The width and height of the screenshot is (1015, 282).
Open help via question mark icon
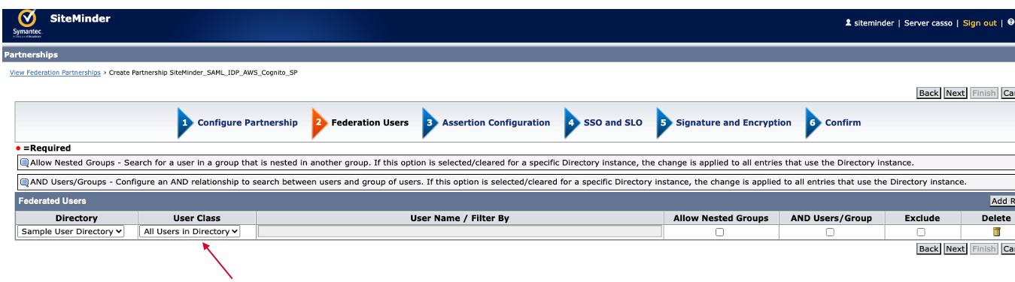click(1010, 22)
